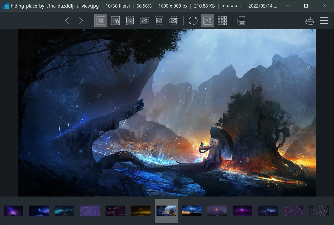Open the flat purple pattern thumbnail
This screenshot has width=334, height=225.
tap(90, 211)
